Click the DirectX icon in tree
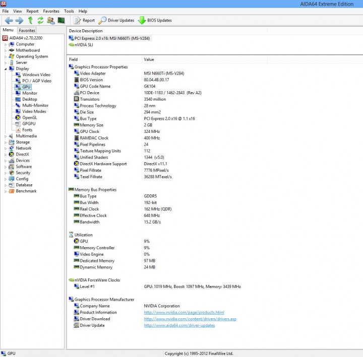The height and width of the screenshot is (357, 363). 11,154
